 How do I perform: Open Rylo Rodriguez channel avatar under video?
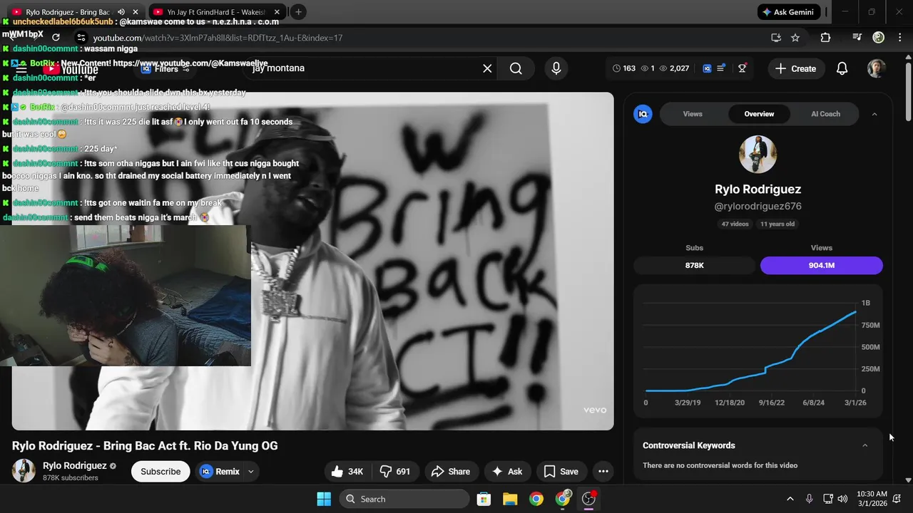24,471
